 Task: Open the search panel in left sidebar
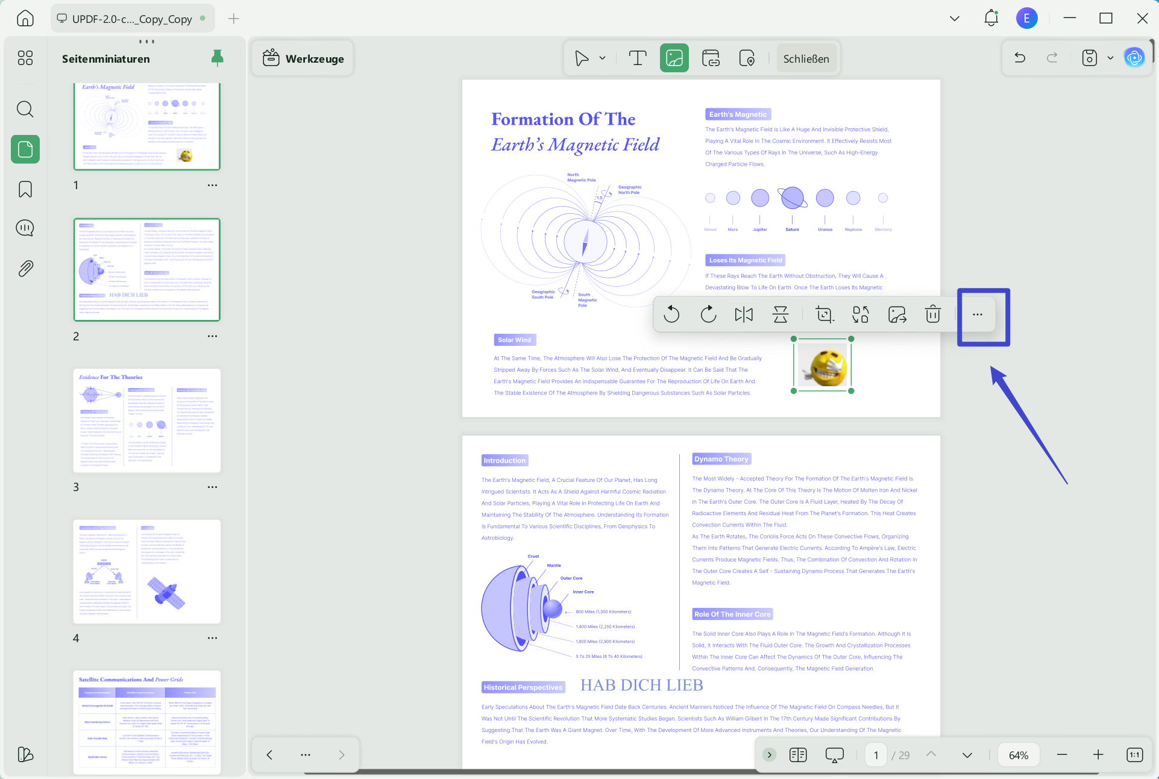tap(25, 109)
